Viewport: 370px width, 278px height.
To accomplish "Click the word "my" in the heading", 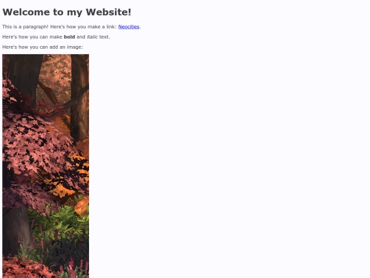I will point(74,12).
